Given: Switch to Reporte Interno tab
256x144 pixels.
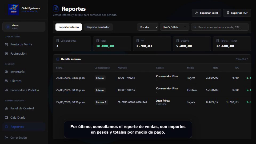Looking at the screenshot, I should [x=69, y=27].
